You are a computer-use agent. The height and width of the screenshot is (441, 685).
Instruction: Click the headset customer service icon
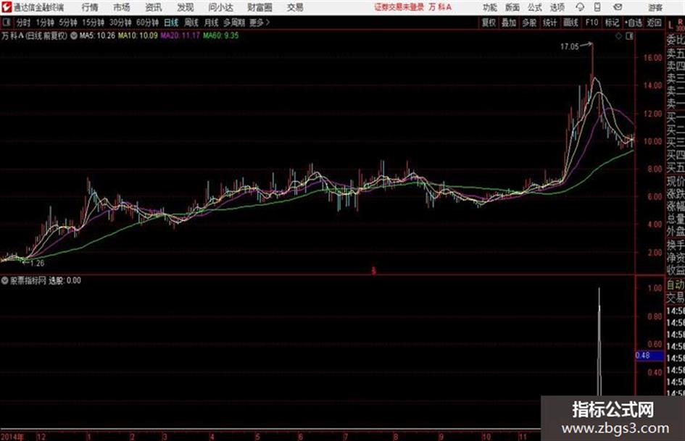tap(580, 7)
